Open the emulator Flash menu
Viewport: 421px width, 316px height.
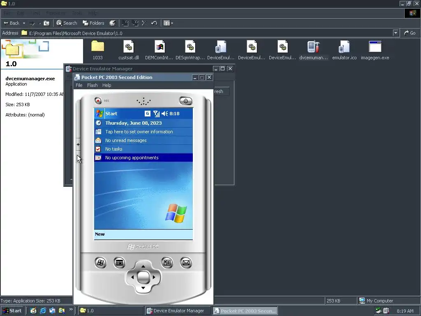pos(93,85)
